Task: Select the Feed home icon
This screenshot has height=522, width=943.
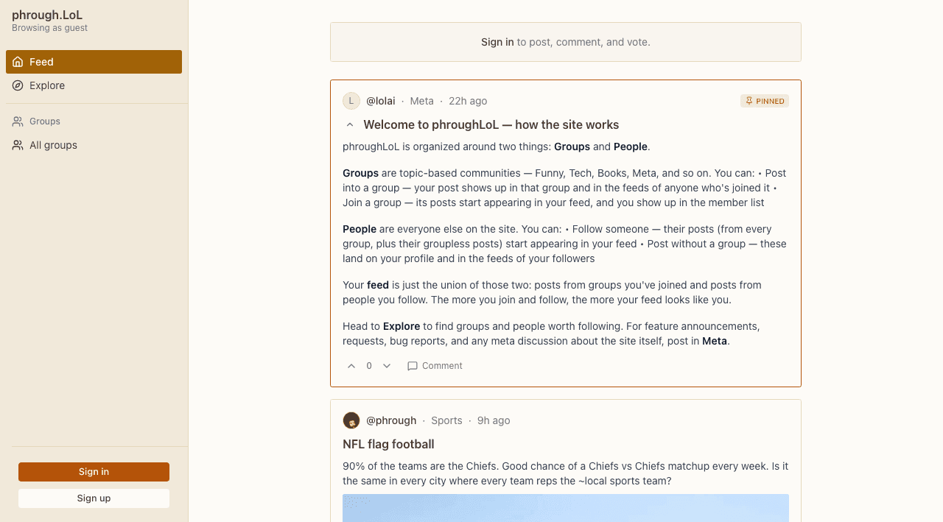Action: click(17, 62)
